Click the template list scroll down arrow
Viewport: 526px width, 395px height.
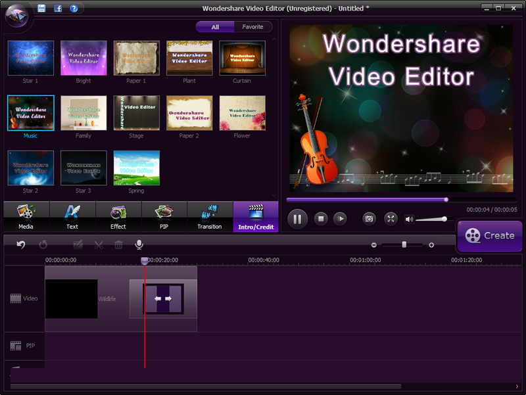274,195
